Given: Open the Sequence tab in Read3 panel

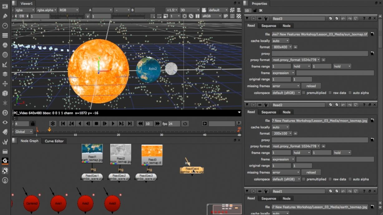Looking at the screenshot, I should pyautogui.click(x=268, y=26).
